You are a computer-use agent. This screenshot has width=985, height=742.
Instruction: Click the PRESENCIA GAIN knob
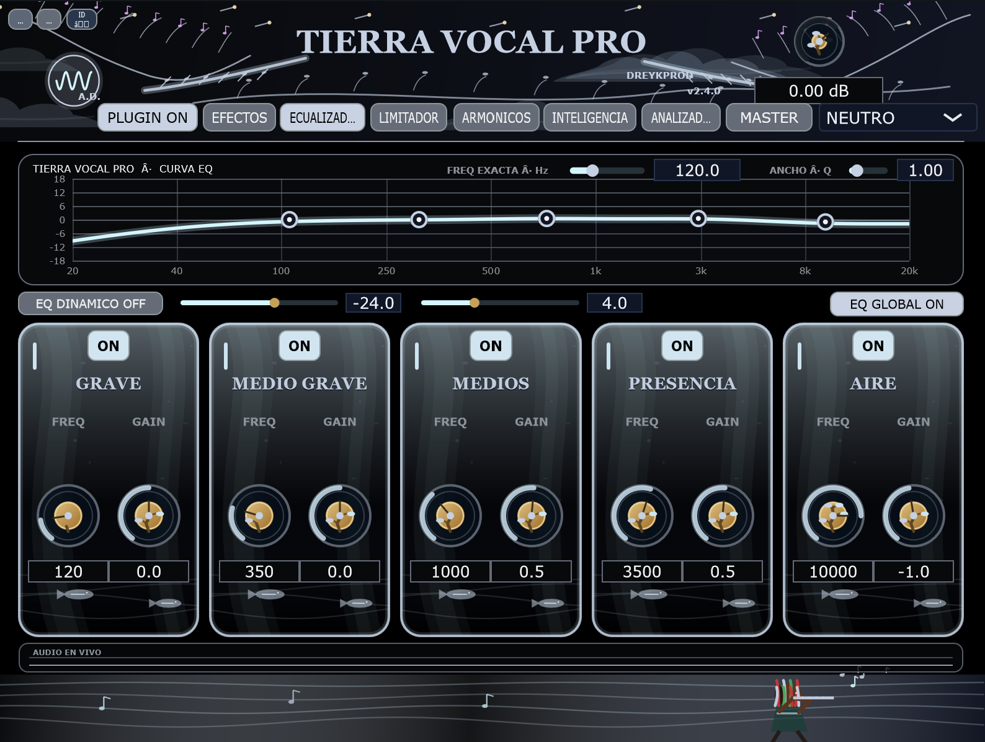tap(723, 516)
